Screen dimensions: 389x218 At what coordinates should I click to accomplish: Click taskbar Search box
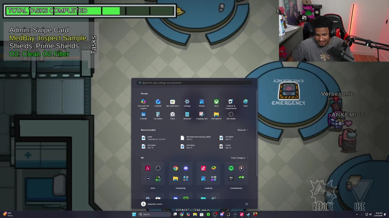[x=154, y=214]
